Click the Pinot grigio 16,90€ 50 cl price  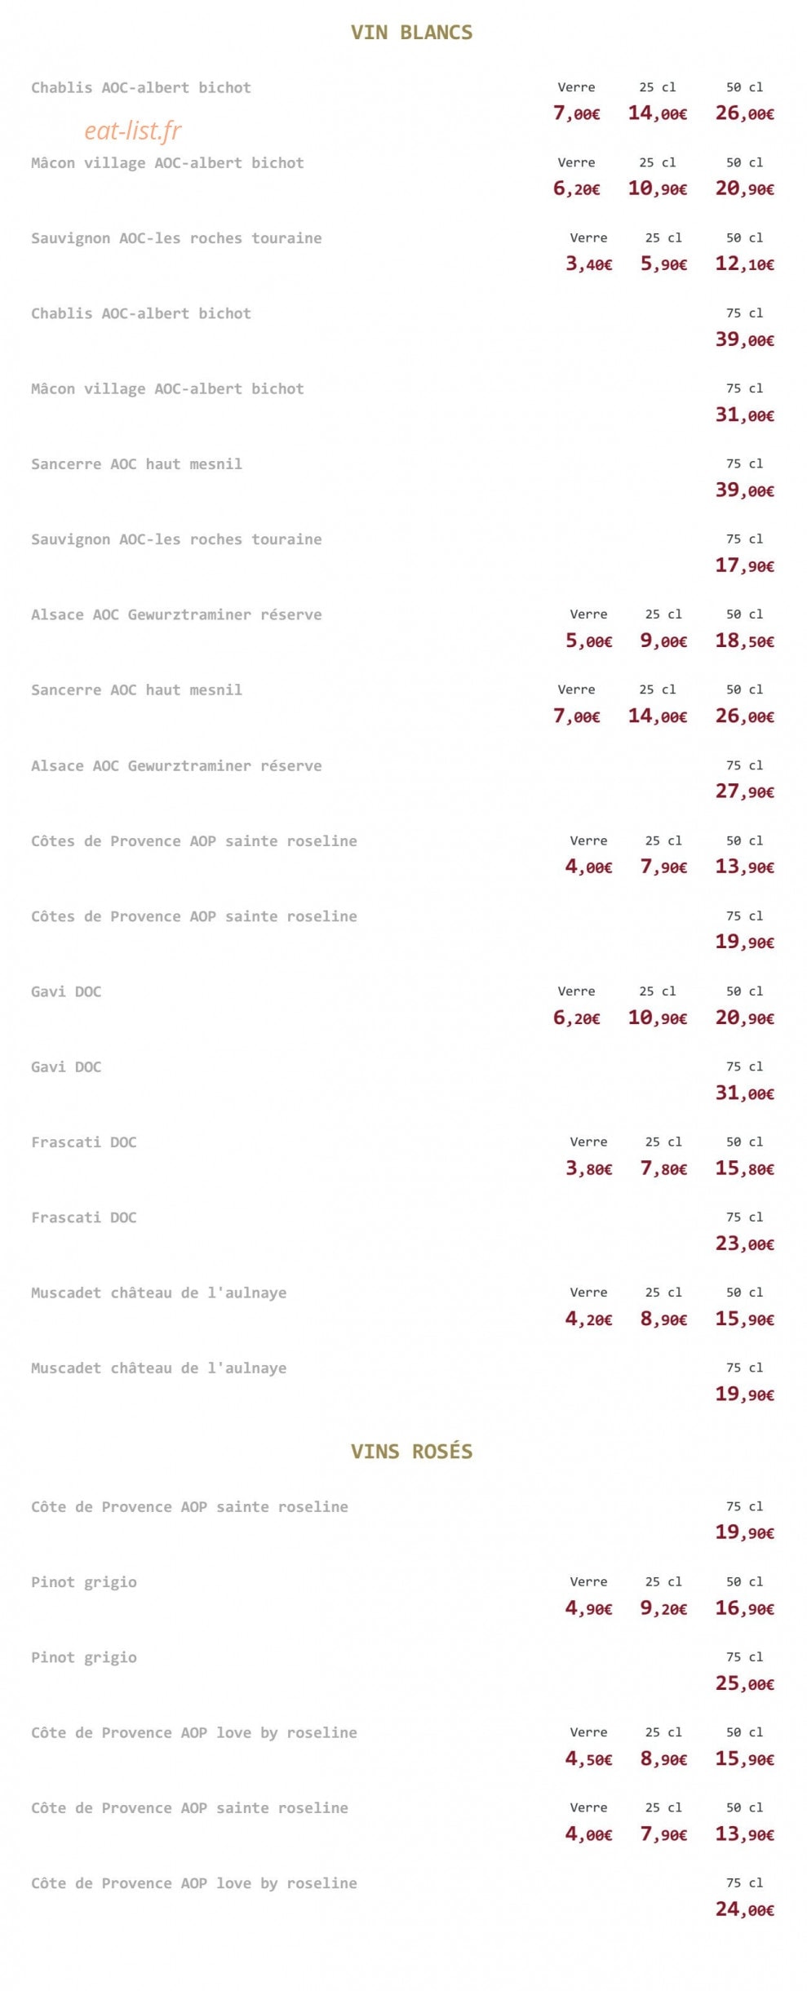(745, 1609)
